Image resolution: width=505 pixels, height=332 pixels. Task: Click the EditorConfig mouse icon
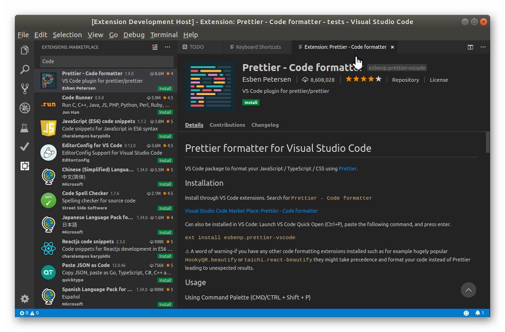click(x=48, y=152)
